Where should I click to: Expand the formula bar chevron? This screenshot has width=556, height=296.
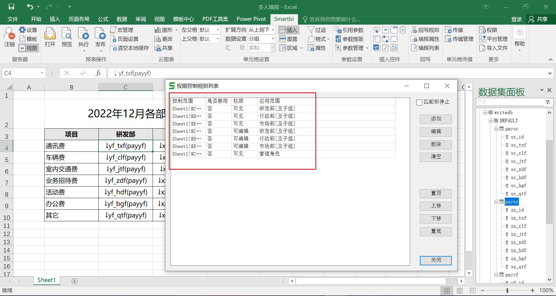click(550, 73)
